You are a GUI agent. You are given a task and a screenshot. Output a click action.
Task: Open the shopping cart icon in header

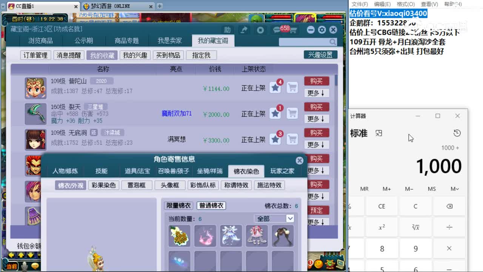tap(293, 30)
